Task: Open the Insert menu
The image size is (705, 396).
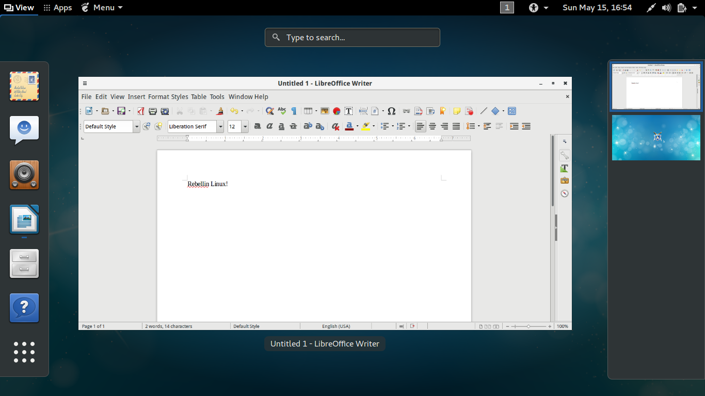Action: pyautogui.click(x=136, y=96)
